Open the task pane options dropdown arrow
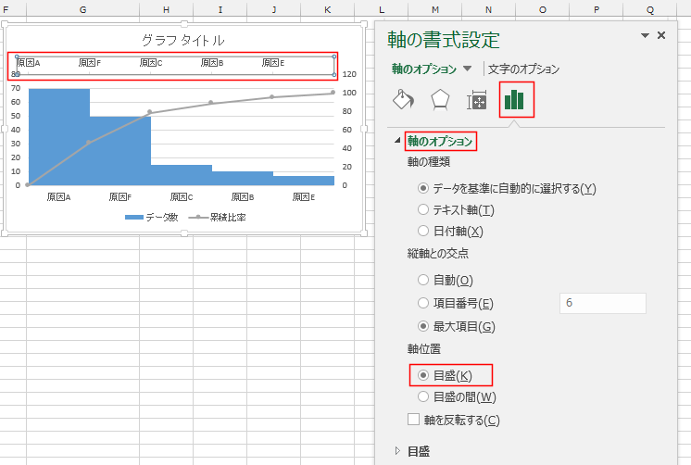Image resolution: width=691 pixels, height=465 pixels. pos(645,35)
